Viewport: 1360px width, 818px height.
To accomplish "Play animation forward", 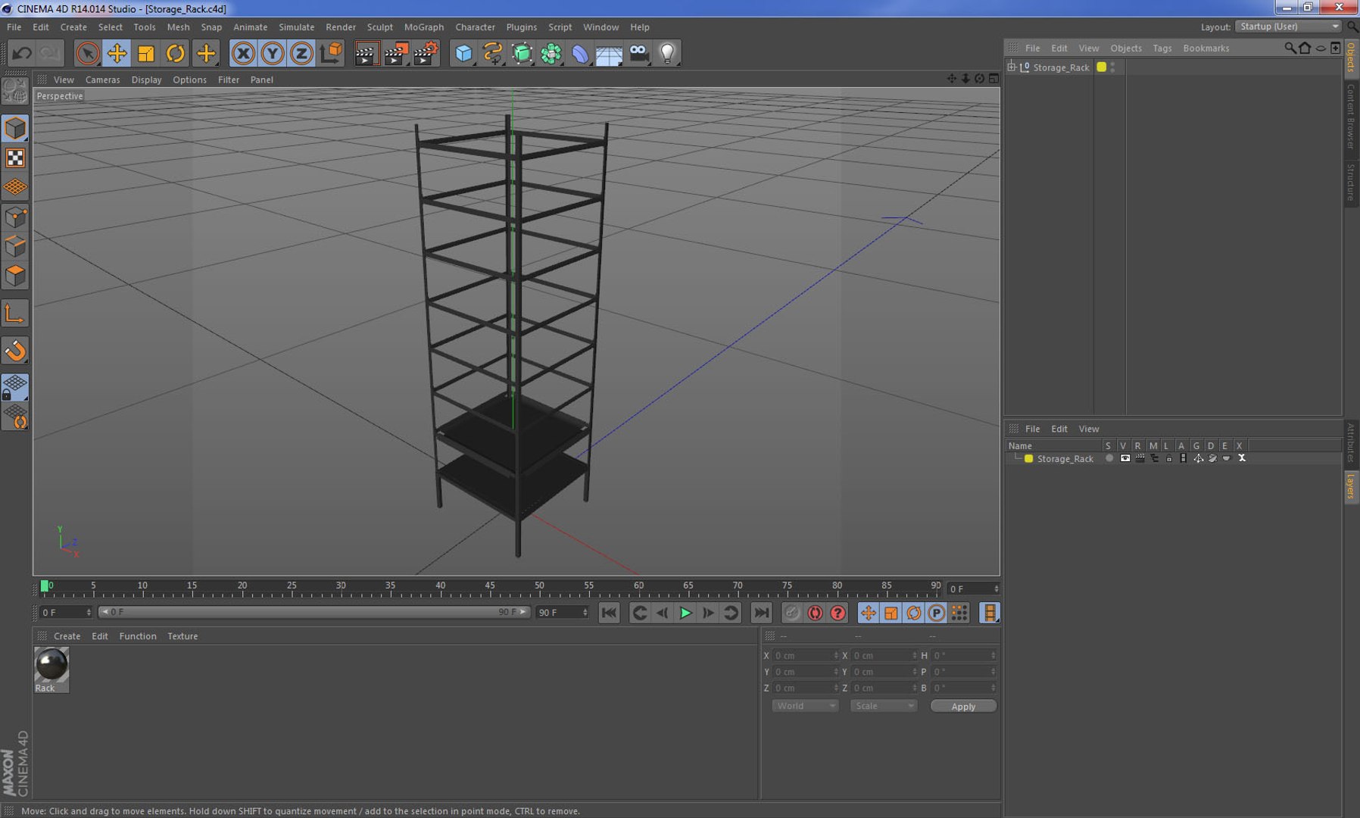I will point(685,613).
